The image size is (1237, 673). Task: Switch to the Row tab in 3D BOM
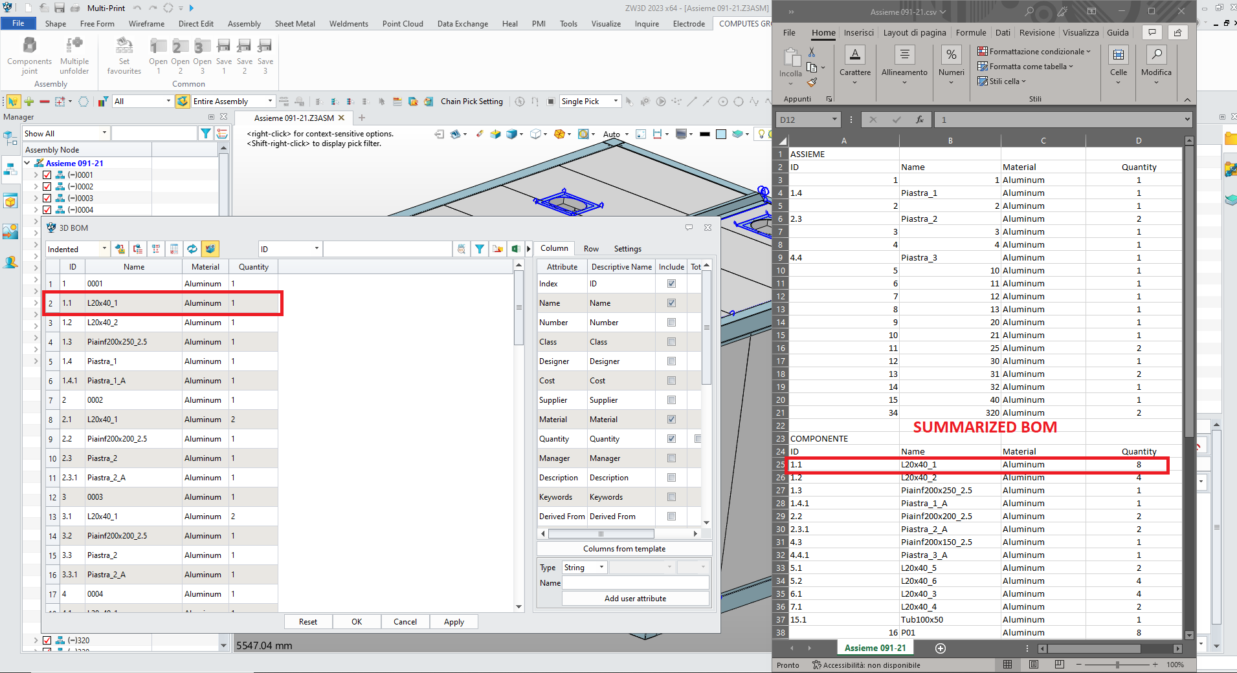(x=591, y=249)
